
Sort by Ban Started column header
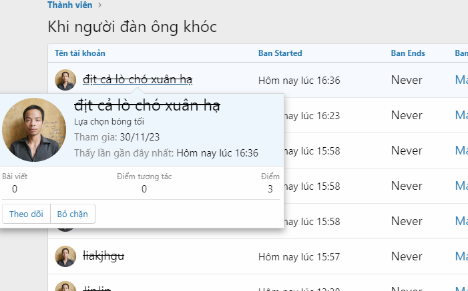click(280, 53)
